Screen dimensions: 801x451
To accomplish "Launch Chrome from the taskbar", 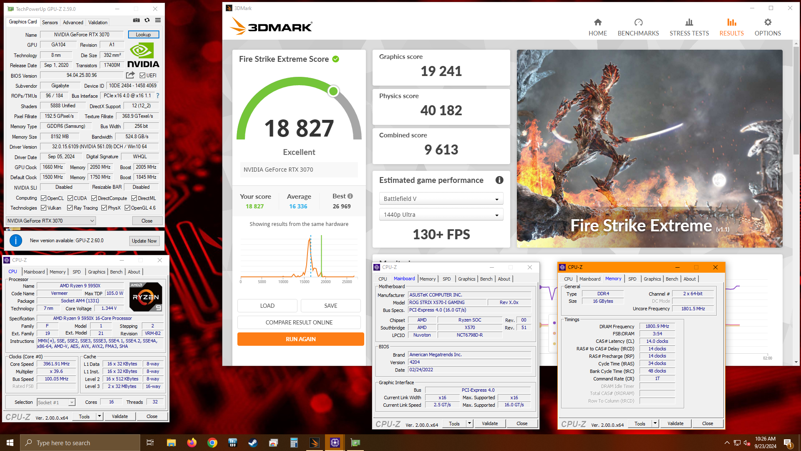I will click(212, 443).
